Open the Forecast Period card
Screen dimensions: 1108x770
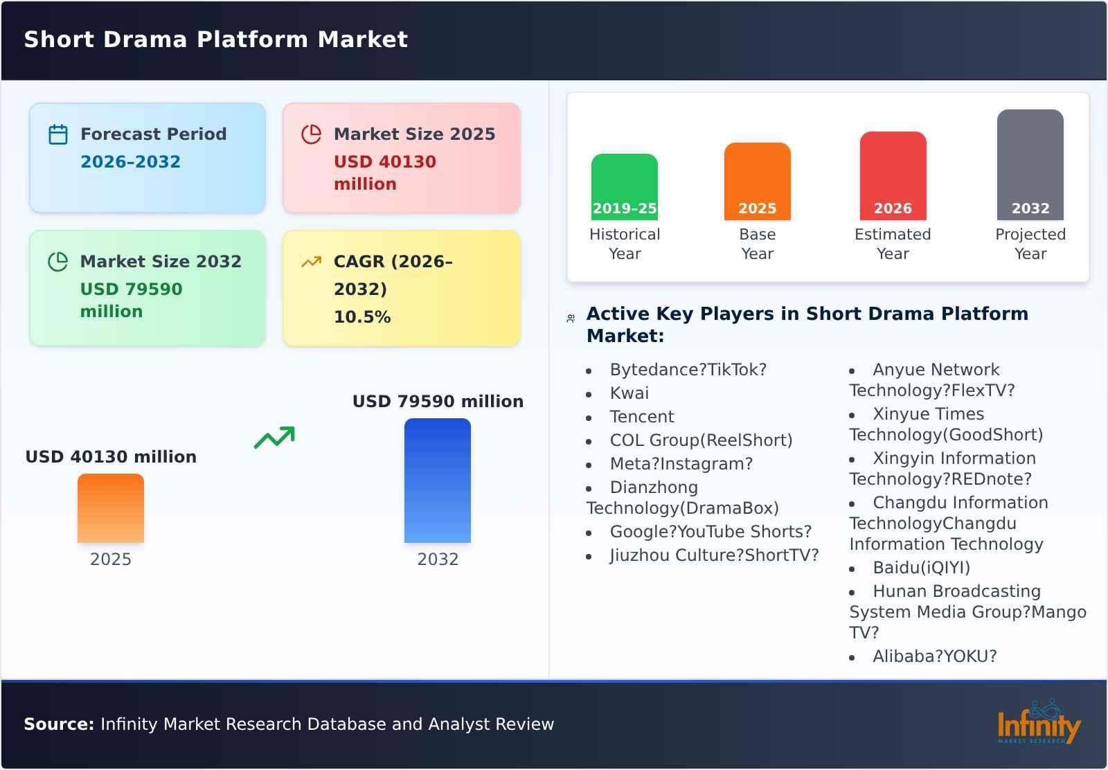tap(148, 158)
